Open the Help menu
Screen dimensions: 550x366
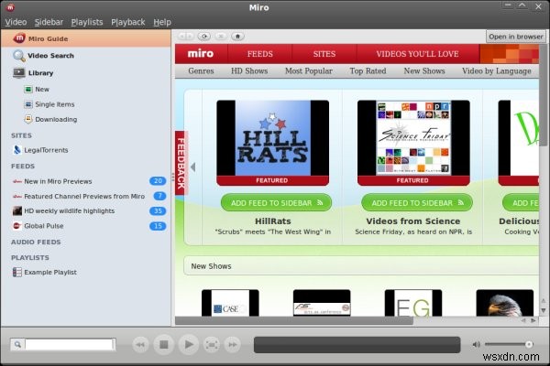(x=162, y=22)
